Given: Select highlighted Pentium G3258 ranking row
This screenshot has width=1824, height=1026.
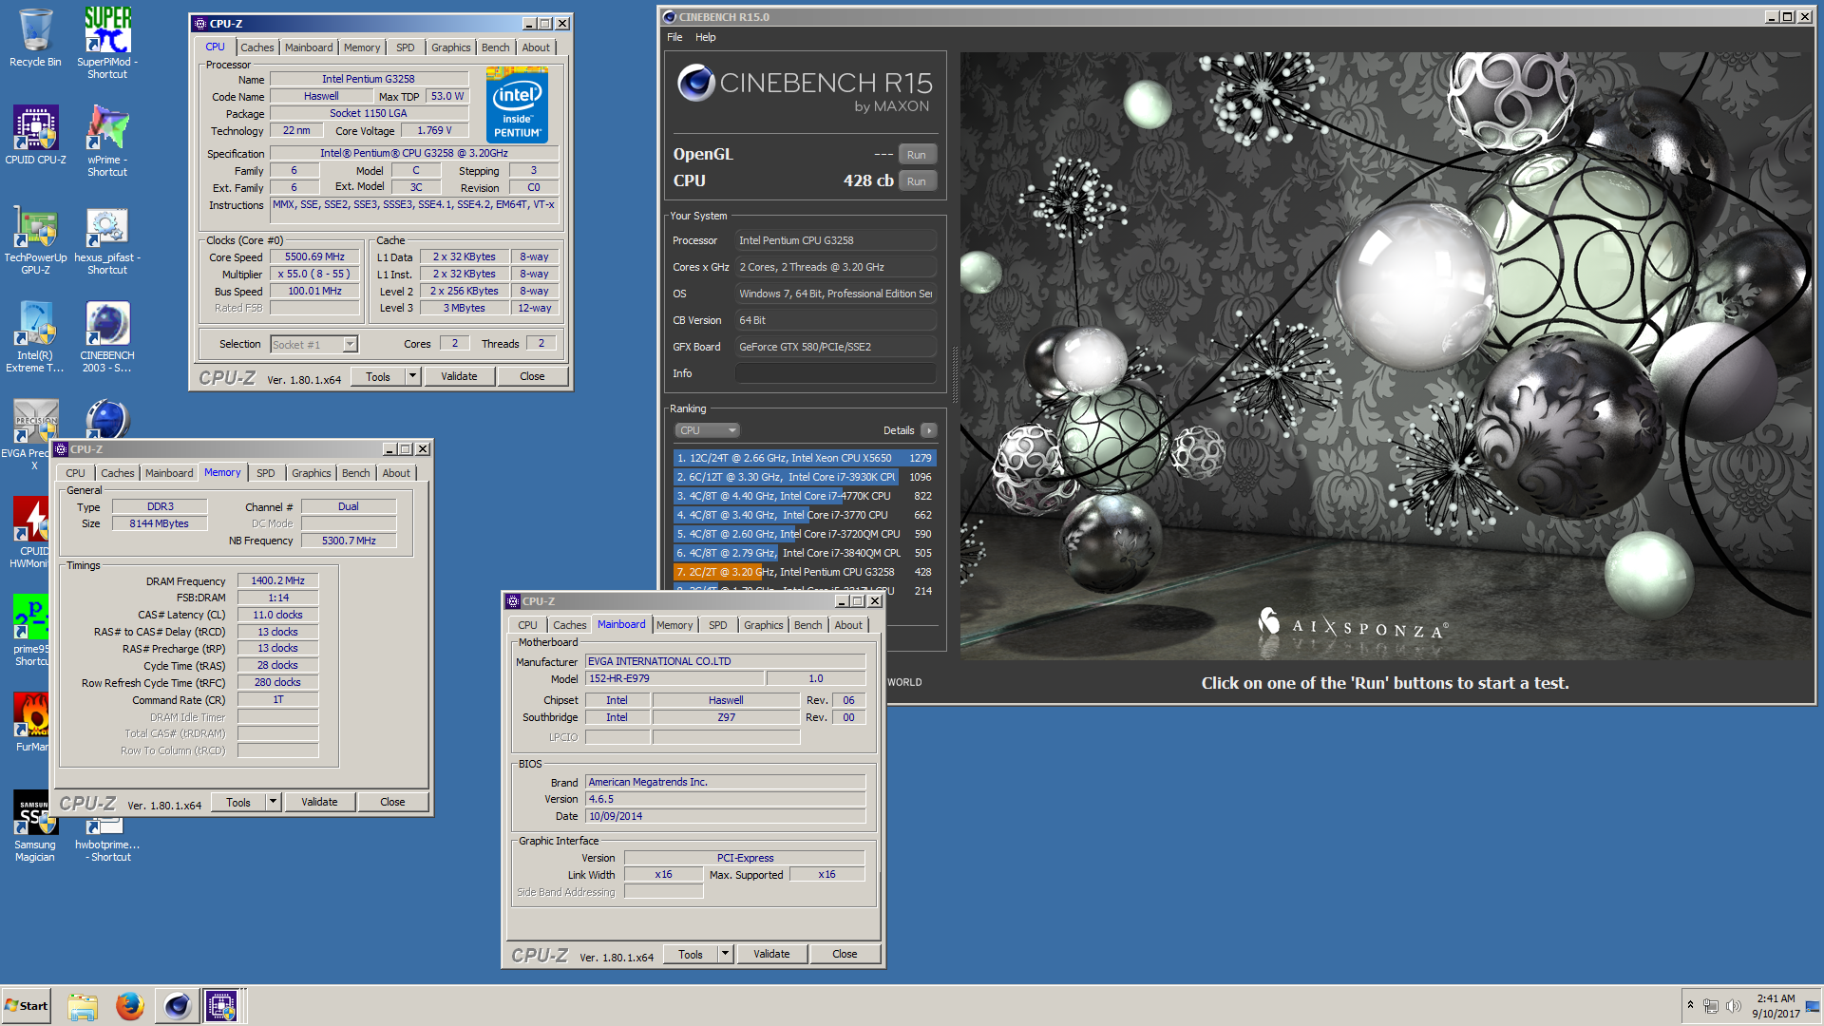Looking at the screenshot, I should click(x=805, y=572).
